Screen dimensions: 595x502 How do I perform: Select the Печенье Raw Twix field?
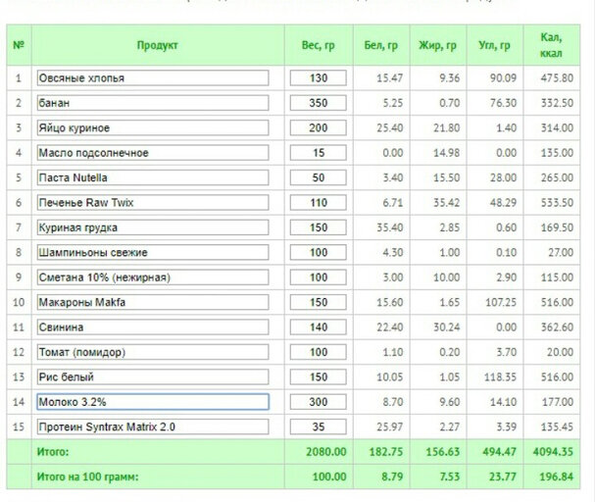click(x=153, y=203)
